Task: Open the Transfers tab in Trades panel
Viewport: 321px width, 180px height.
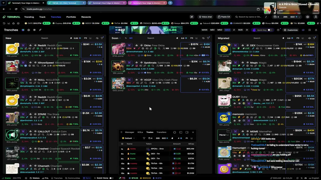Action: pyautogui.click(x=162, y=132)
